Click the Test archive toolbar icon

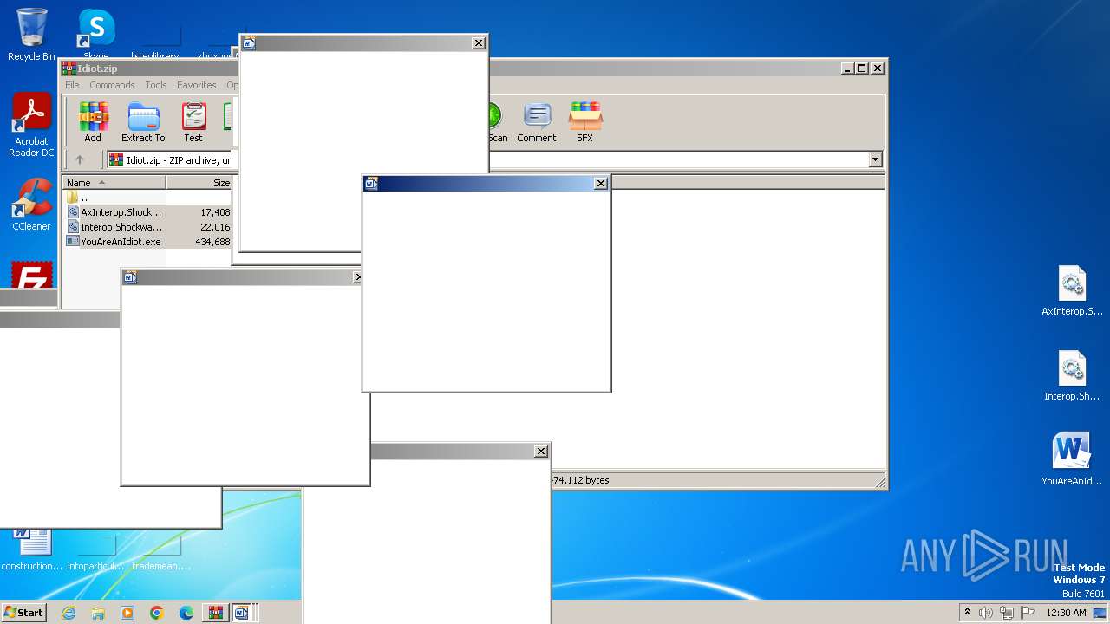tap(193, 122)
